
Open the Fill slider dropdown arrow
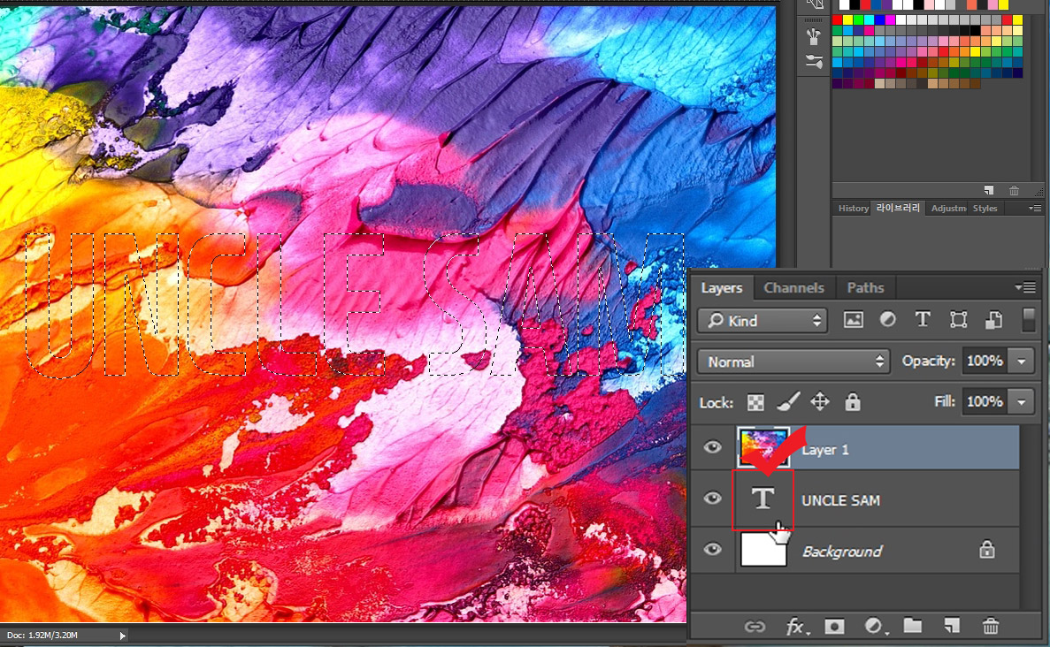1021,402
